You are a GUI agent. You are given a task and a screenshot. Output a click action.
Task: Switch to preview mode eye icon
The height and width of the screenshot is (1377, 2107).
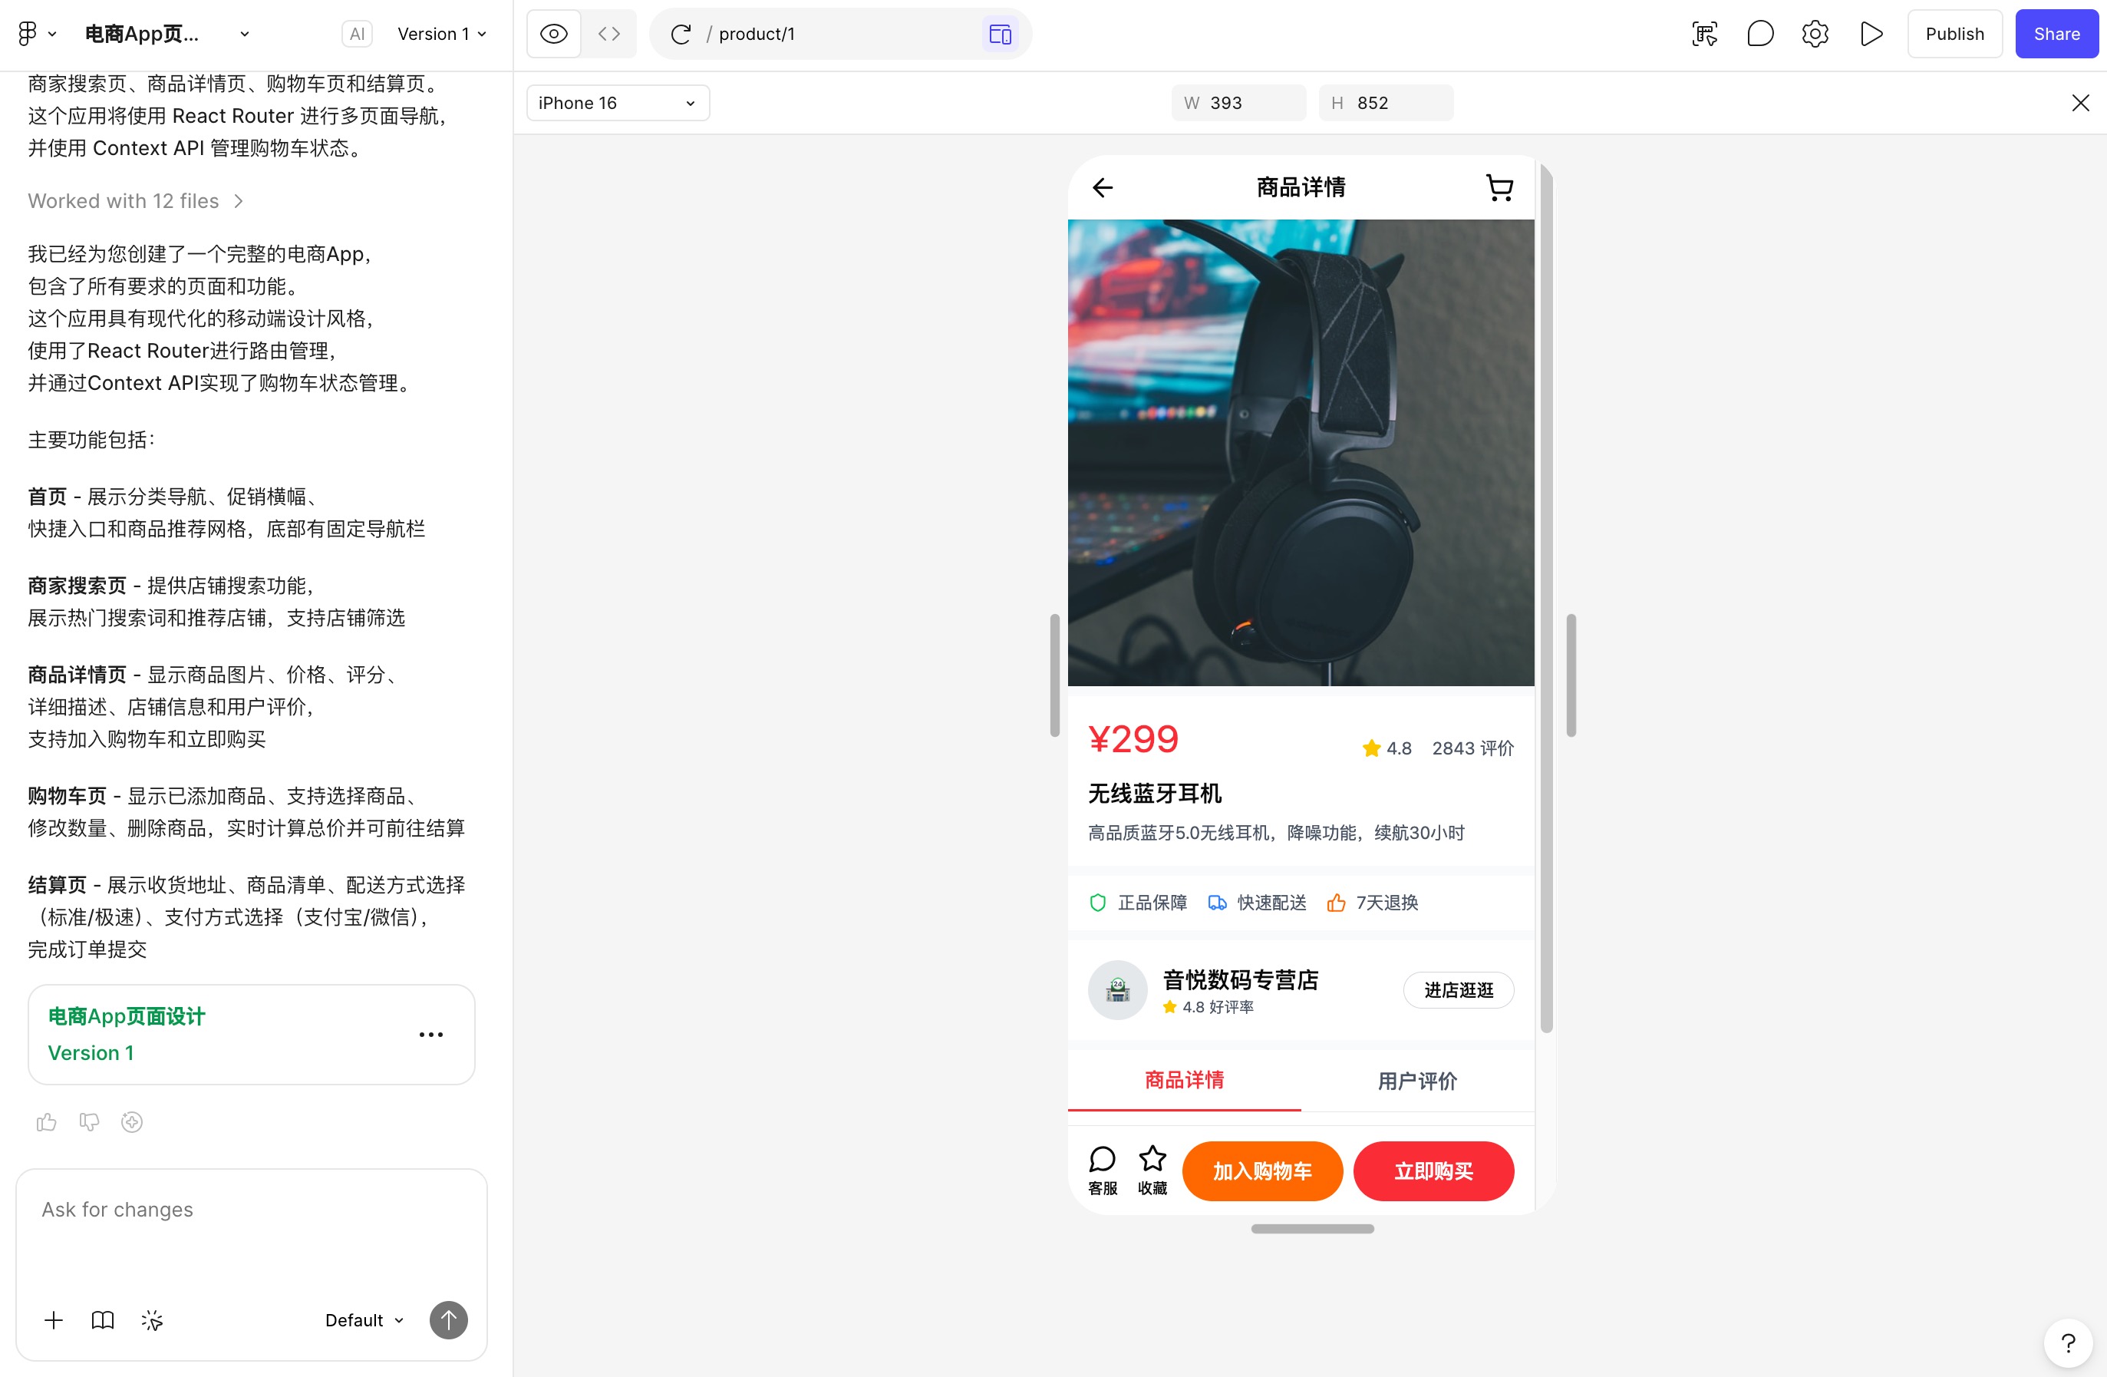click(x=553, y=34)
